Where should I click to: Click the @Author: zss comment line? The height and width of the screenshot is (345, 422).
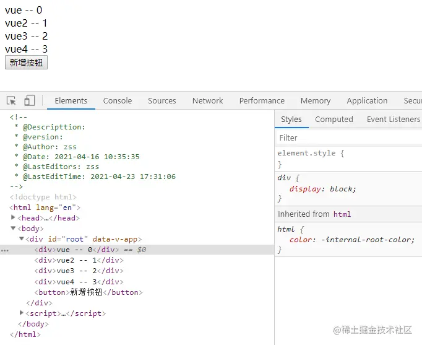tap(46, 147)
